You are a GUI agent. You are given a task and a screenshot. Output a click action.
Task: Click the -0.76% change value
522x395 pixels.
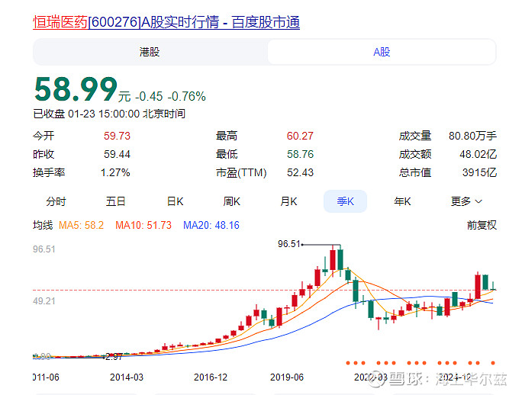[x=187, y=97]
